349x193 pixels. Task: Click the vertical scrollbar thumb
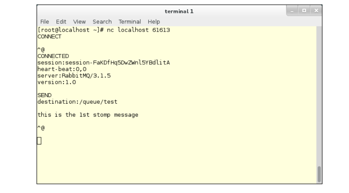coord(319,174)
